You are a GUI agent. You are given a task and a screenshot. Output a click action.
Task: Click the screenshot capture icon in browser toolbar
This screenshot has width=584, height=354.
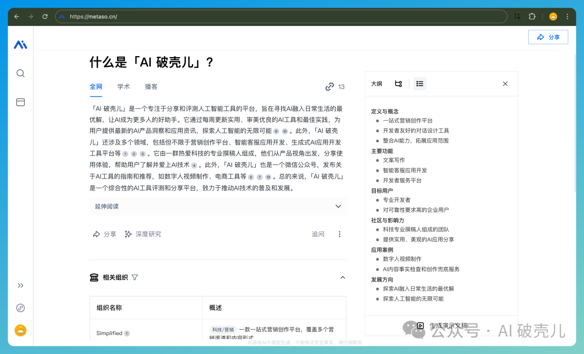(517, 16)
